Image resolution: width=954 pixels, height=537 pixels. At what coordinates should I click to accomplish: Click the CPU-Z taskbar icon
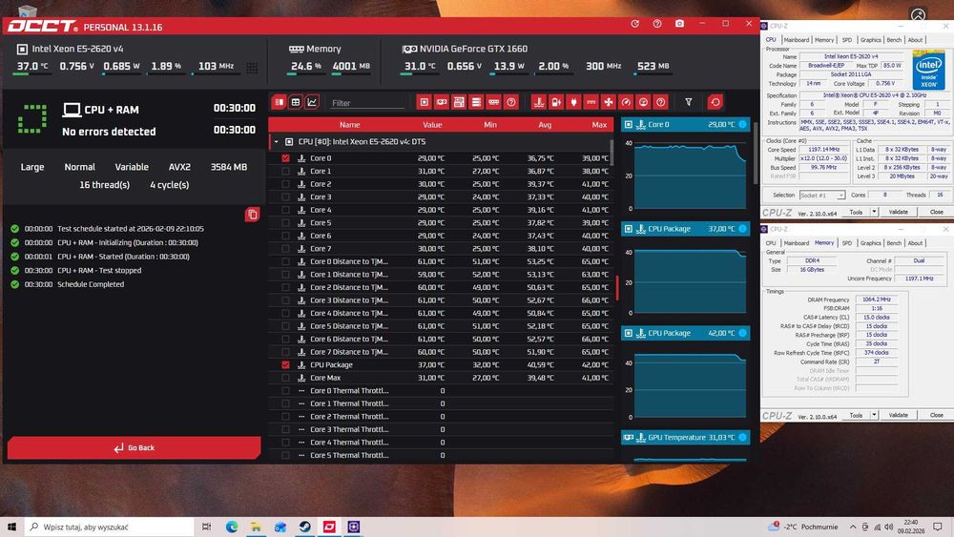[354, 527]
